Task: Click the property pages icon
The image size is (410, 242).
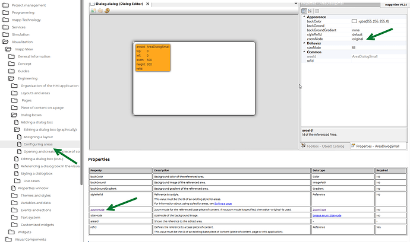Action: click(x=317, y=11)
